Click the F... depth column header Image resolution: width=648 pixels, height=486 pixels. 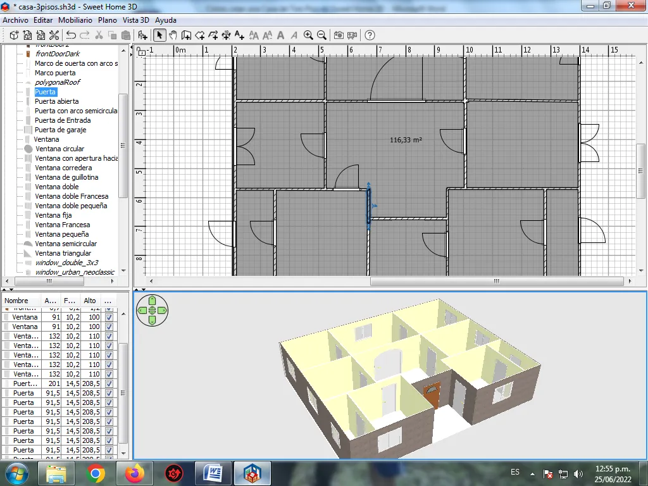click(70, 301)
